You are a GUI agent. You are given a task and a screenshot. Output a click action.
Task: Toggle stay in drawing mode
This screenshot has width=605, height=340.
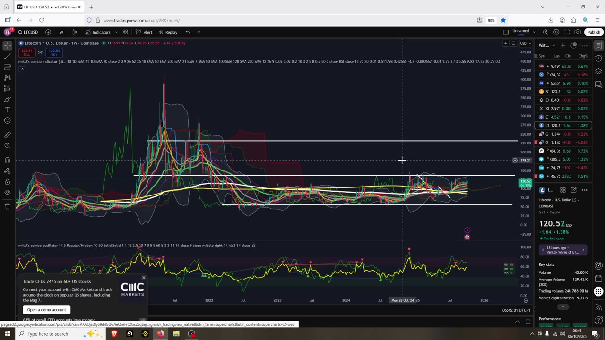8,170
